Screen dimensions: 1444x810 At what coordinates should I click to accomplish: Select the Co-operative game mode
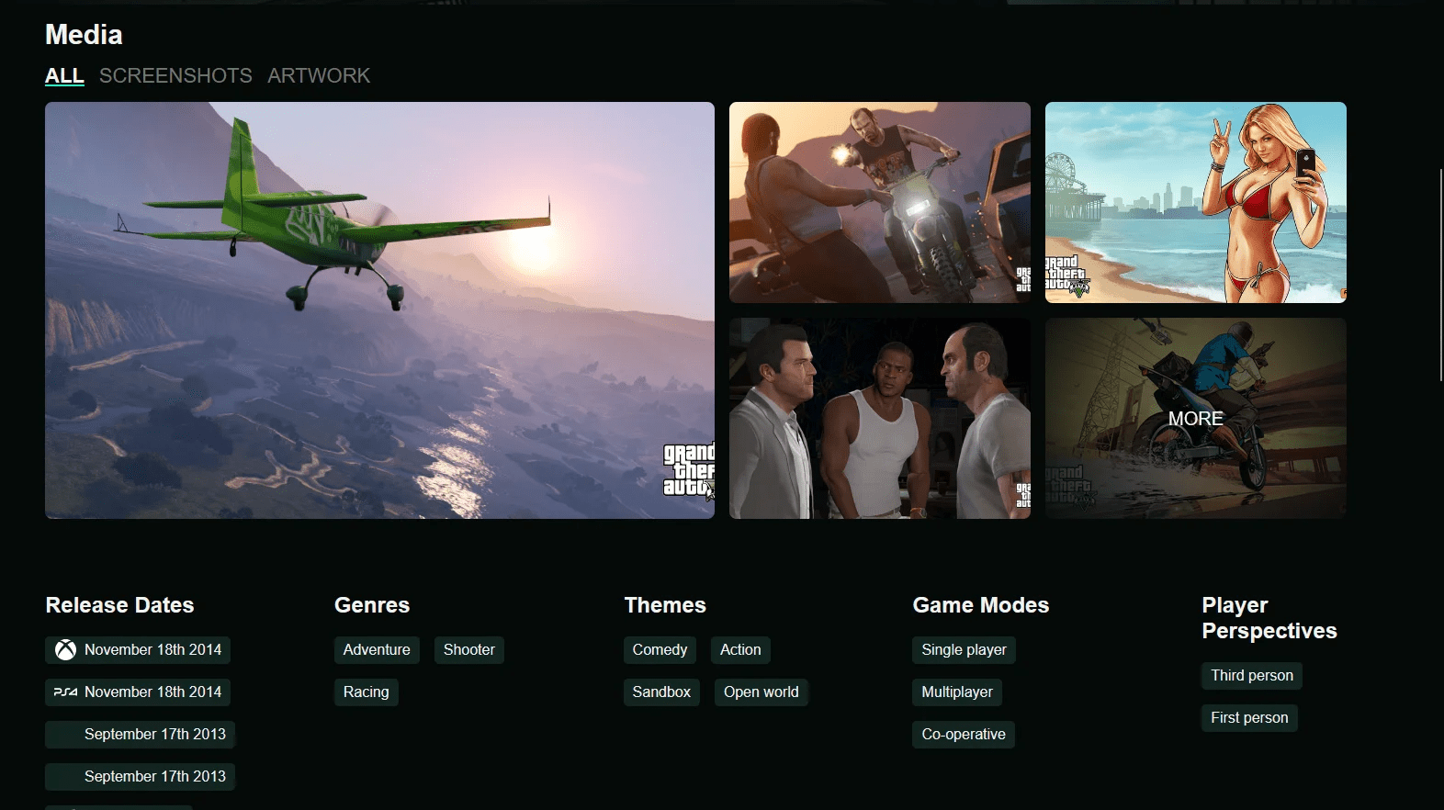[964, 735]
